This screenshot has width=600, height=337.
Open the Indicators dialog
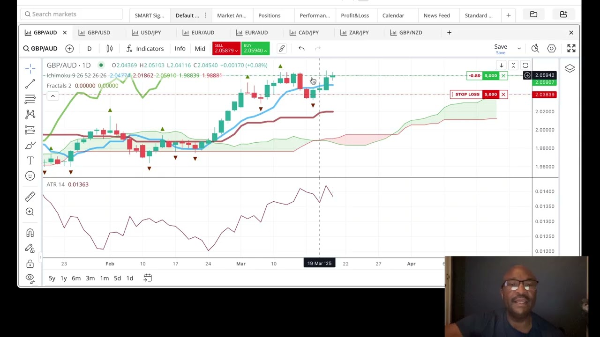coord(145,49)
